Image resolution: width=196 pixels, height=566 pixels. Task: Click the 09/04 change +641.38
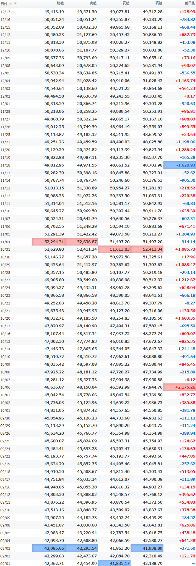point(187,541)
